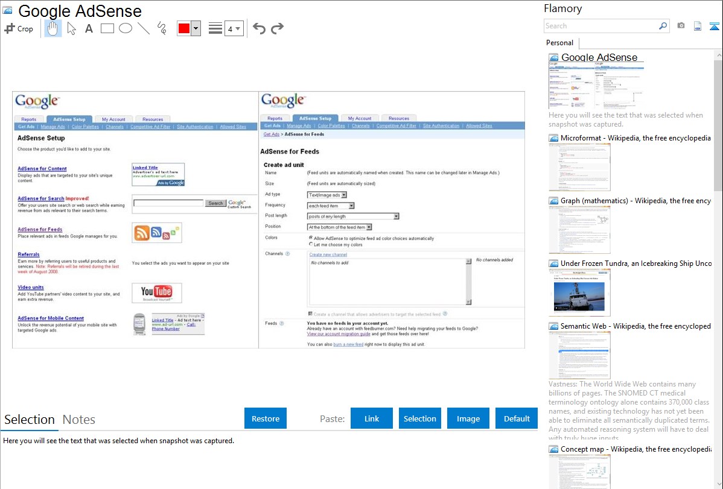Switch to the Selection tab
Viewport: 723px width, 489px height.
(30, 420)
